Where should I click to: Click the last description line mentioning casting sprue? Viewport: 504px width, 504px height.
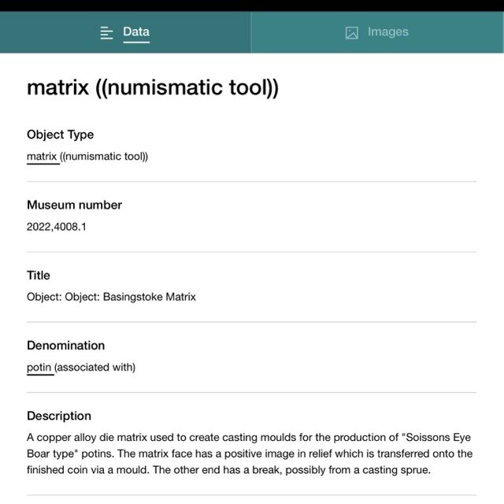[x=228, y=470]
